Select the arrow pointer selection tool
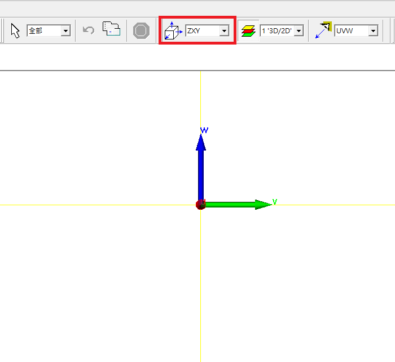The height and width of the screenshot is (362, 395). (x=15, y=30)
